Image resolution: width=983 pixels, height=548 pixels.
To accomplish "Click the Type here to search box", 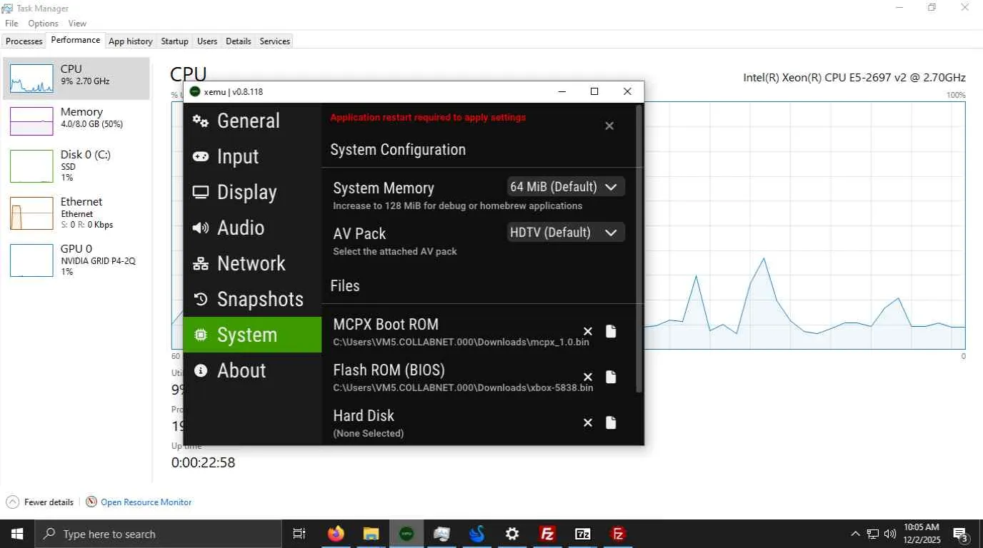I will click(x=159, y=534).
